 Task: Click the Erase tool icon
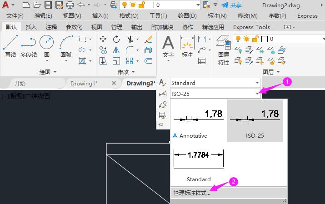click(148, 39)
